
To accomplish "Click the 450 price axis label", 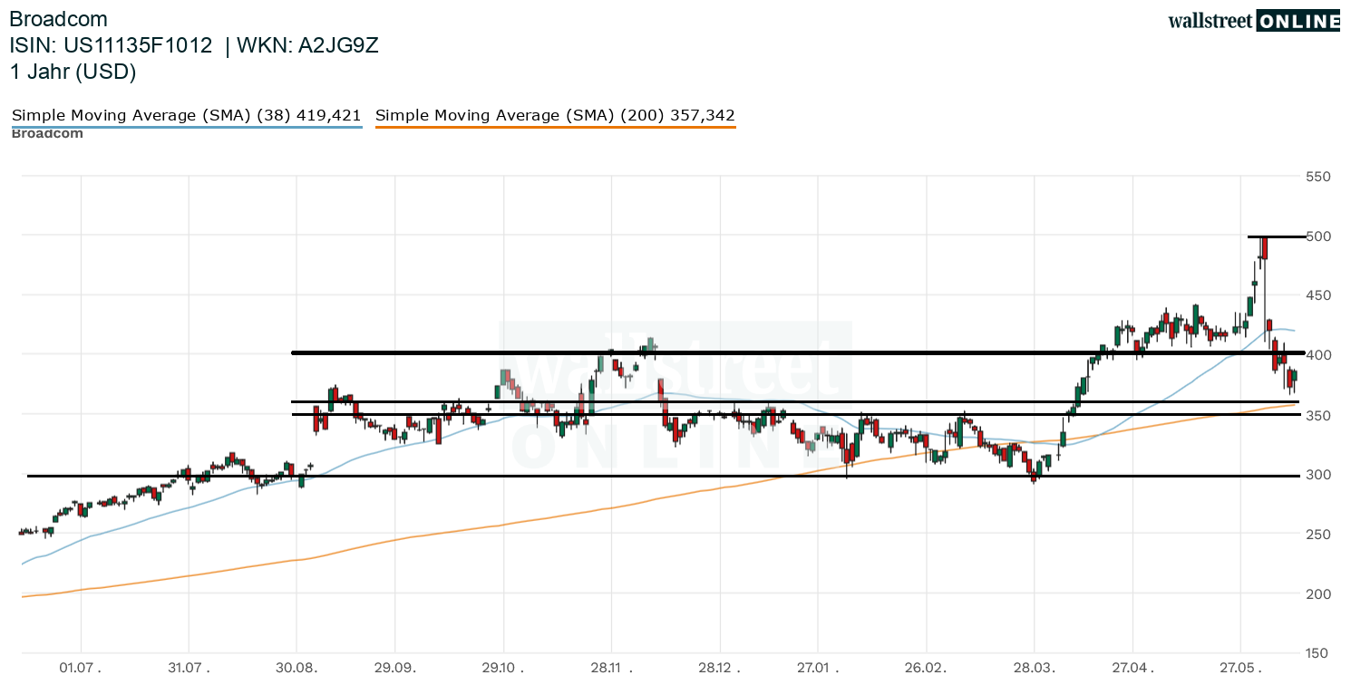I will pos(1318,295).
